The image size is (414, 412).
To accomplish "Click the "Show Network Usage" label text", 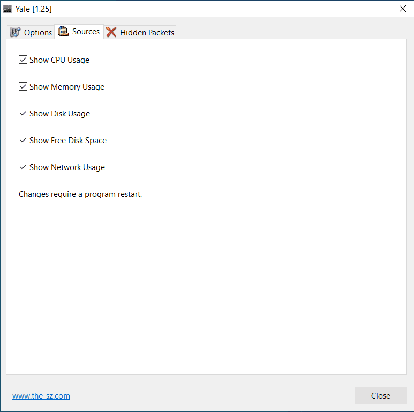I will pos(67,167).
